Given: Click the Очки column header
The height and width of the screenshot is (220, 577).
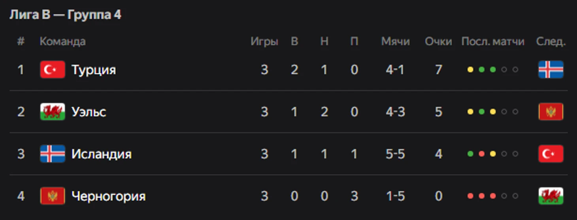Looking at the screenshot, I should click(439, 41).
